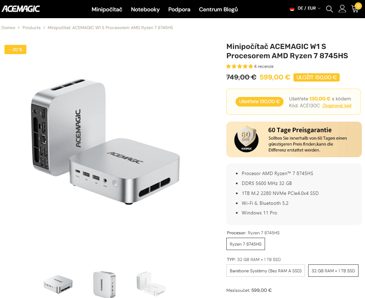Open the Notebooky navigation menu
Image resolution: width=365 pixels, height=298 pixels.
click(x=145, y=9)
